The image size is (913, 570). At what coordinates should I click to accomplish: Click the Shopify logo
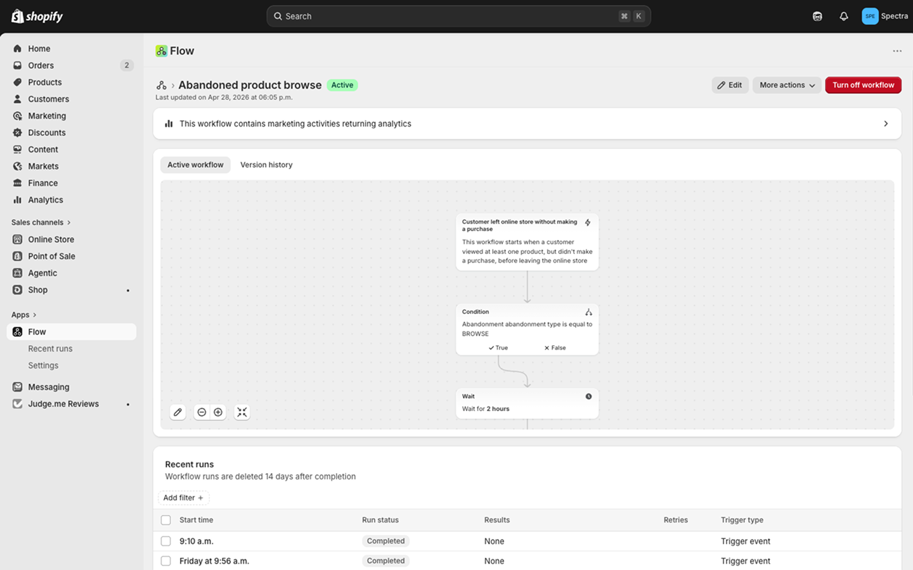(37, 16)
